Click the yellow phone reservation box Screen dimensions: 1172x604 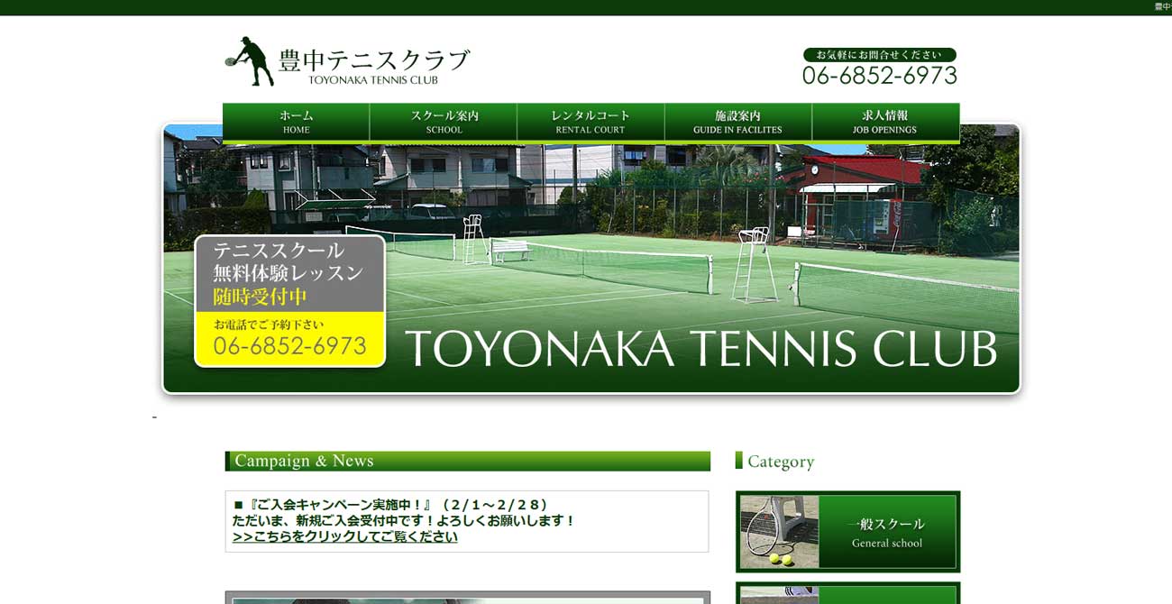pos(289,339)
